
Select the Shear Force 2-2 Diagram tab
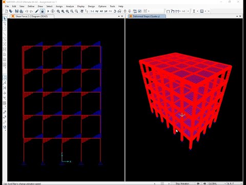pyautogui.click(x=32, y=16)
